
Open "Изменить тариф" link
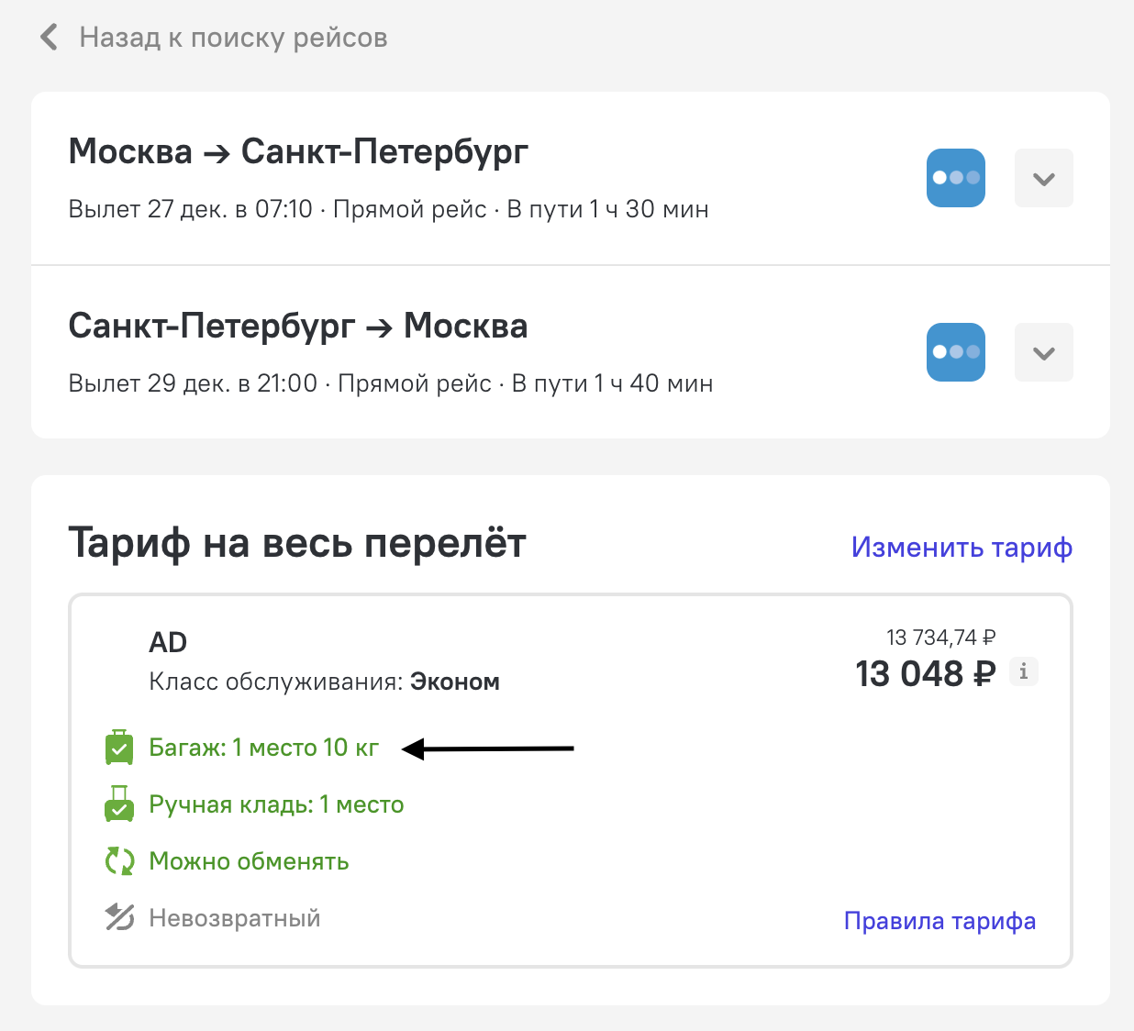pos(962,548)
